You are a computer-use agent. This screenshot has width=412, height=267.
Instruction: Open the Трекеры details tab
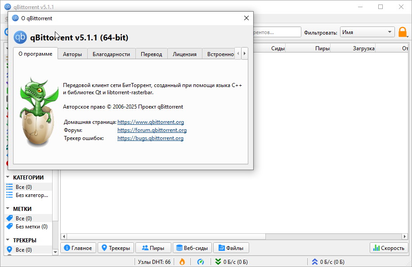tap(116, 248)
